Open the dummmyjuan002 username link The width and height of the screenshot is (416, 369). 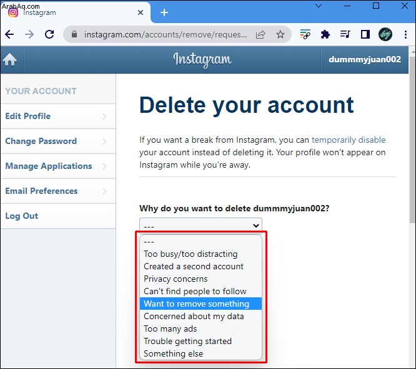[365, 60]
